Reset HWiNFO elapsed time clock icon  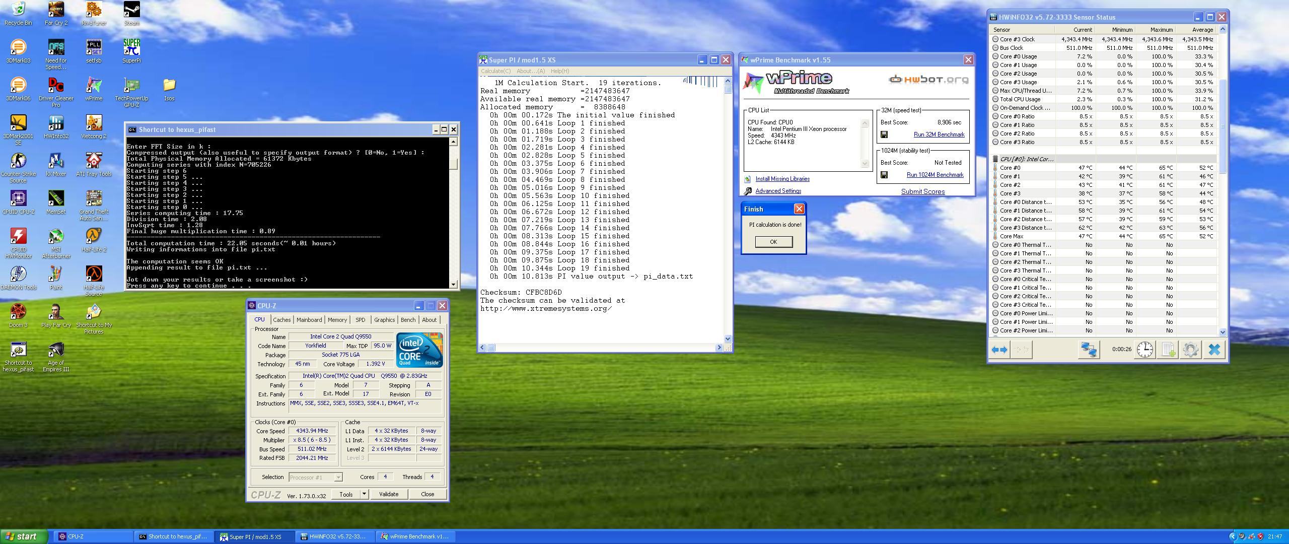point(1144,350)
